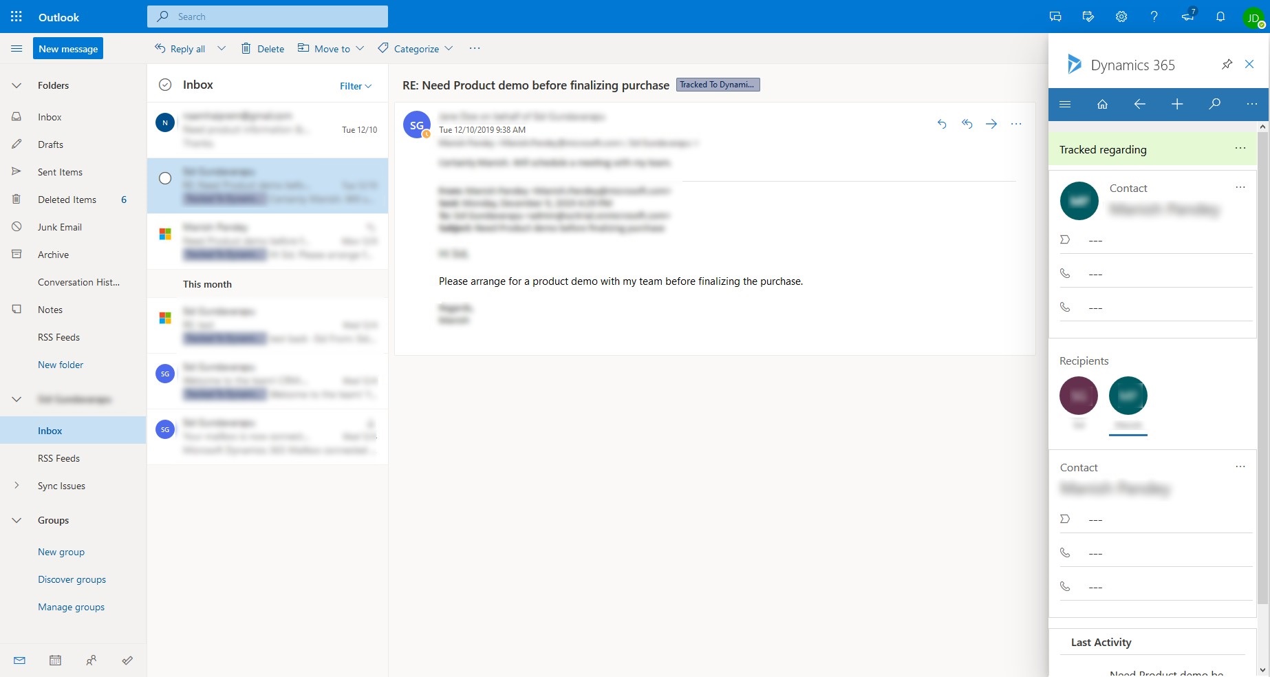The image size is (1270, 677).
Task: Toggle the left navigation hamburger menu
Action: (x=17, y=49)
